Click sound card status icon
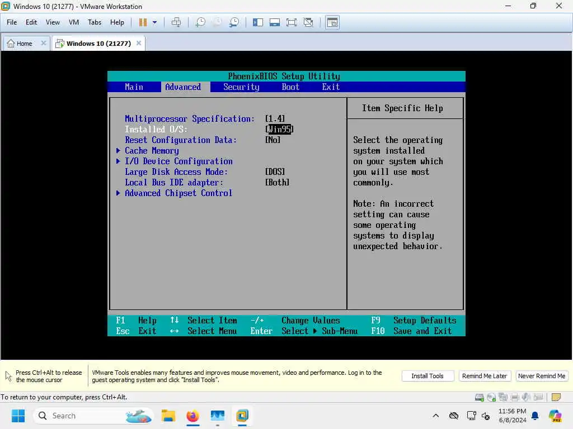The width and height of the screenshot is (573, 429). 526,397
